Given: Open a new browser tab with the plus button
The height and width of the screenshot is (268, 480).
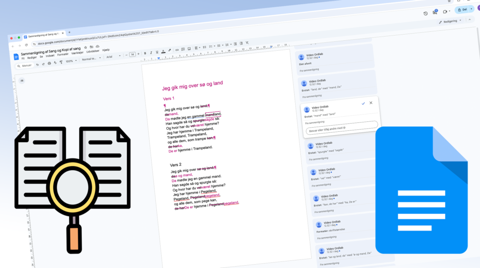Looking at the screenshot, I should pyautogui.click(x=69, y=32).
